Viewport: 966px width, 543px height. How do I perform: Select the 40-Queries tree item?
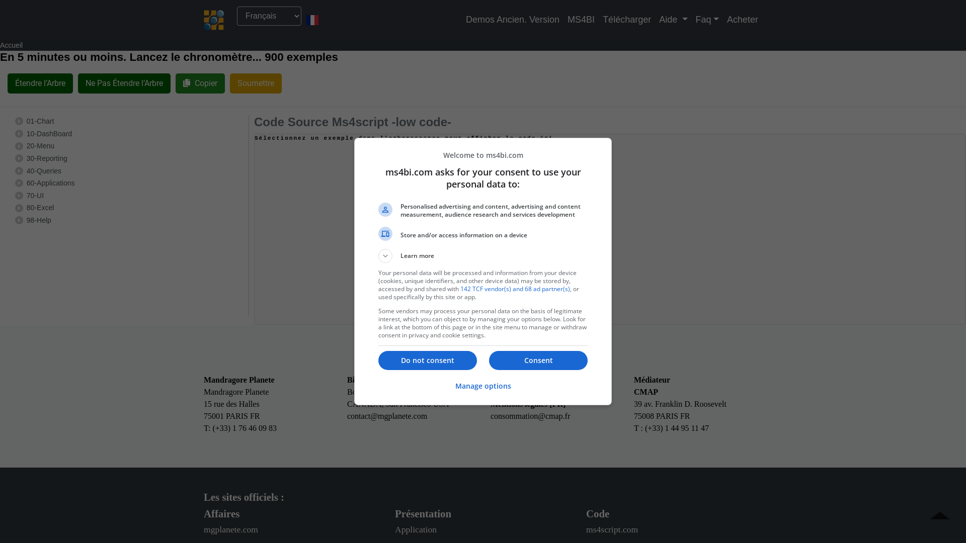click(44, 171)
